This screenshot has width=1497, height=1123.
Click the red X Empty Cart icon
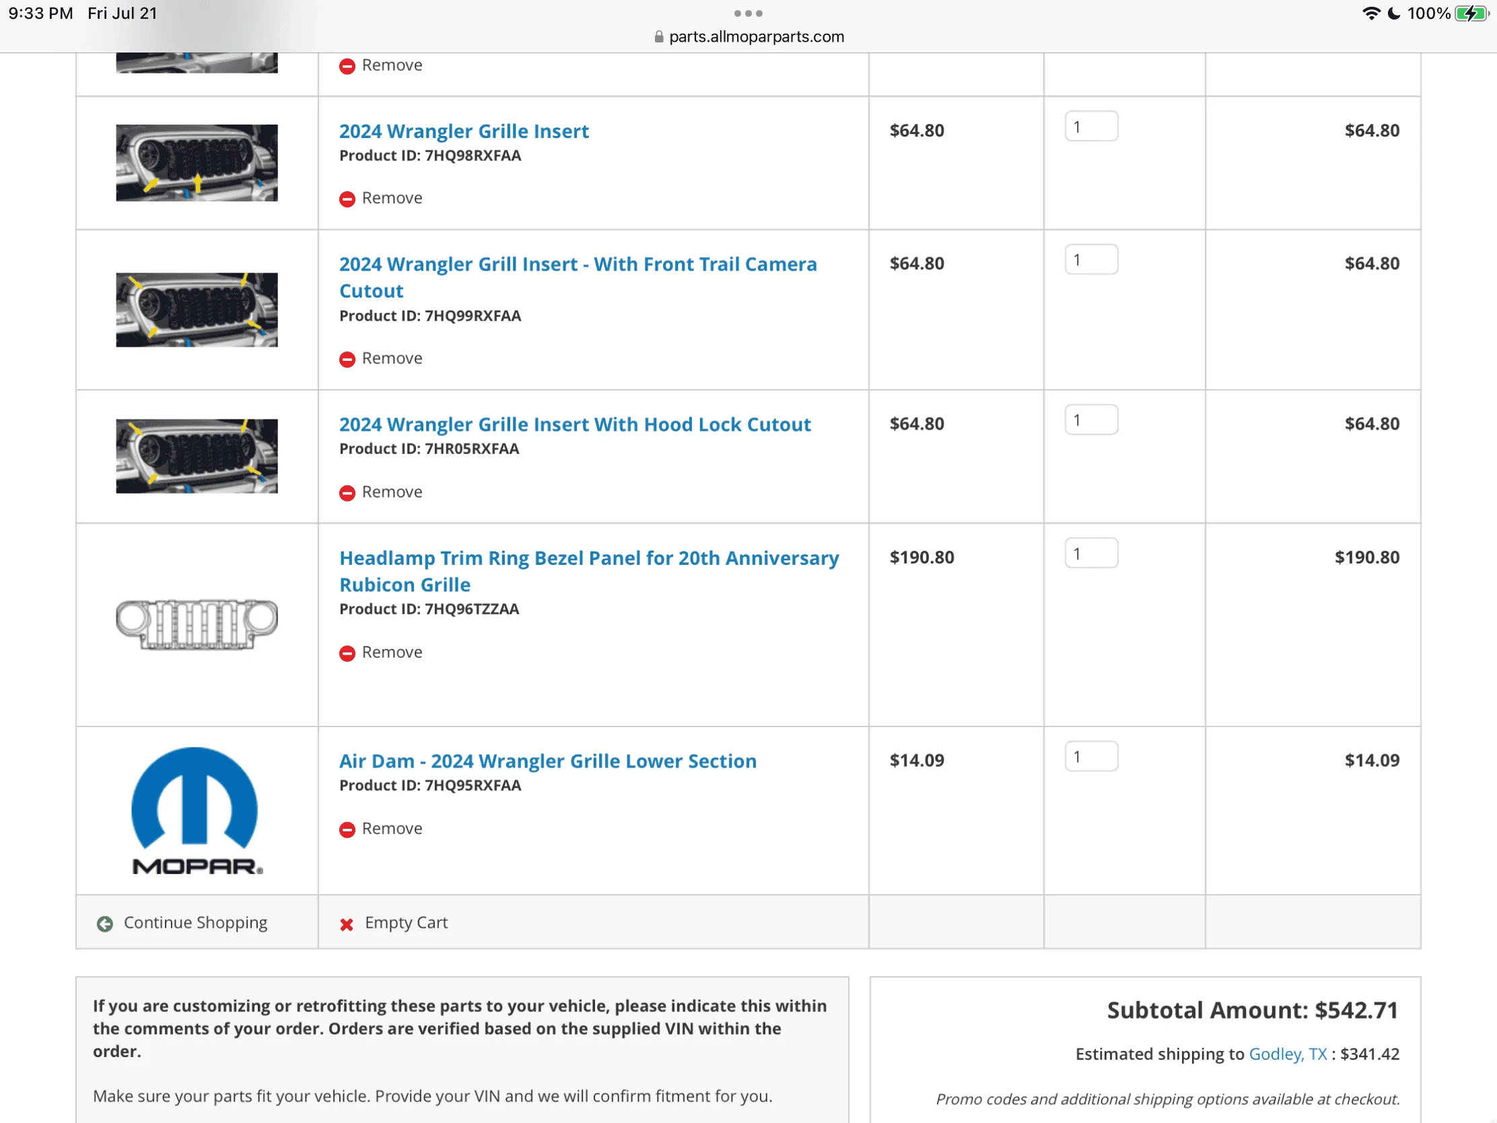(347, 924)
